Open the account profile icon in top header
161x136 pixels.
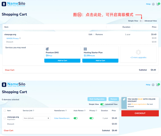[x=153, y=4]
